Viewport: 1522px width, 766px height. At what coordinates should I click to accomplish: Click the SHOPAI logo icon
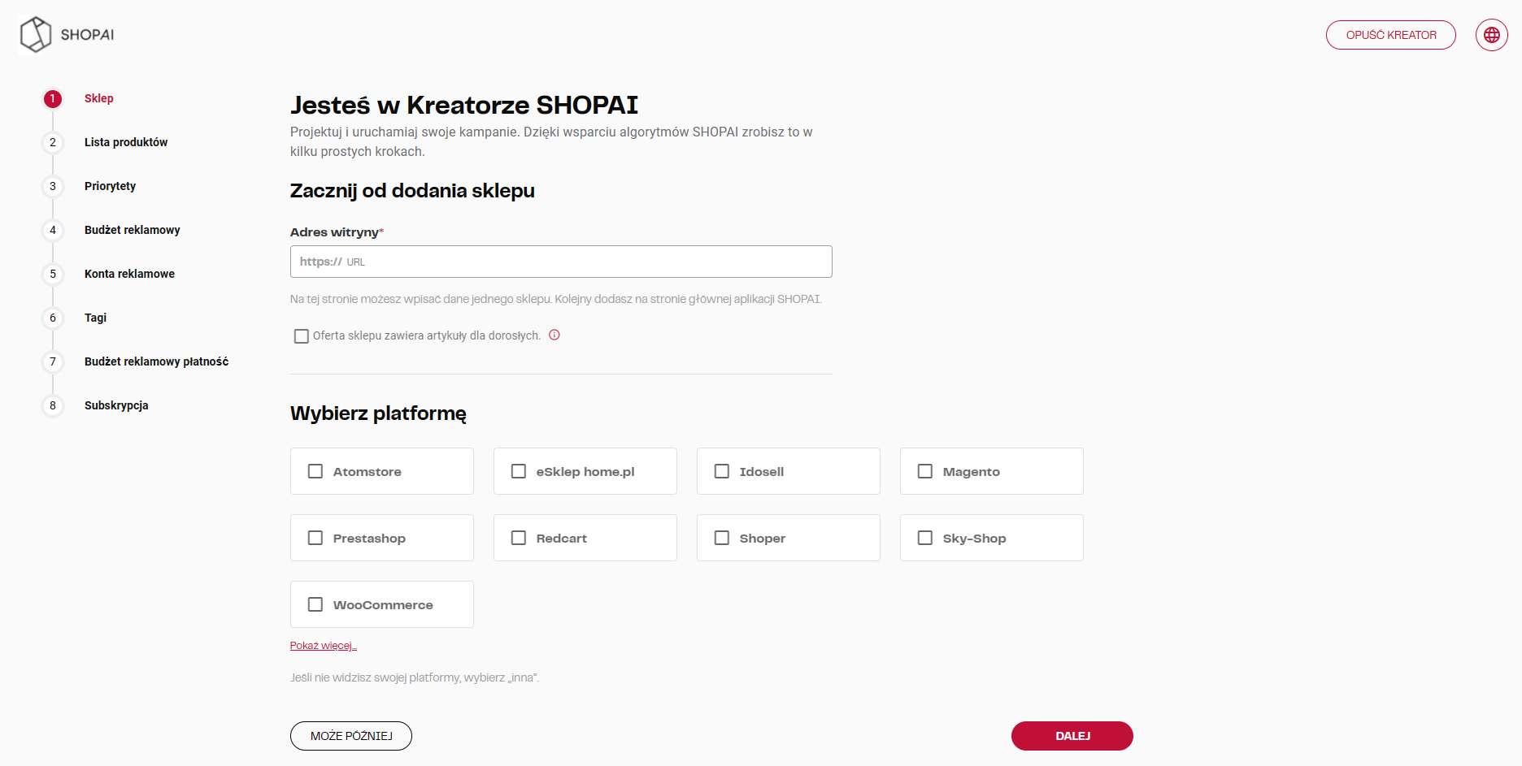(36, 35)
